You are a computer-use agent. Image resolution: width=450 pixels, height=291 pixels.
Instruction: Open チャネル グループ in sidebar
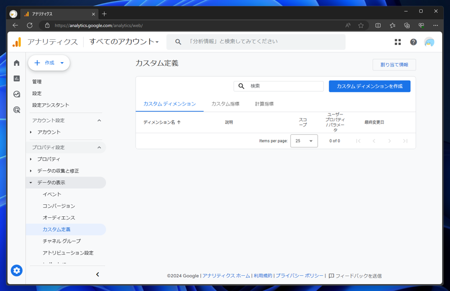click(62, 241)
